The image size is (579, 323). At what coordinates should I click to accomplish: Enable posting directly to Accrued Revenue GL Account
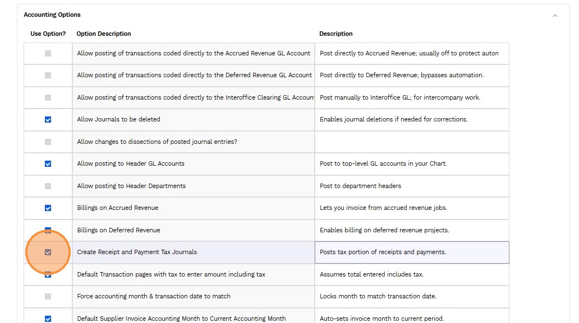click(48, 53)
